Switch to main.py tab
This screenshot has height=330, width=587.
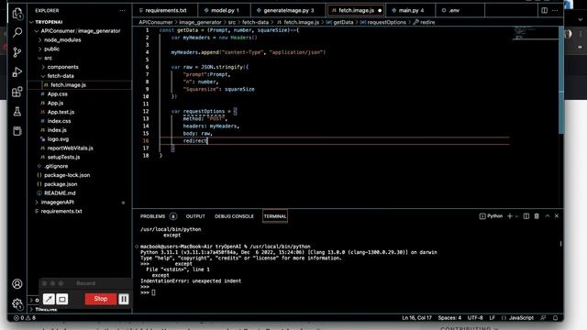tap(410, 10)
